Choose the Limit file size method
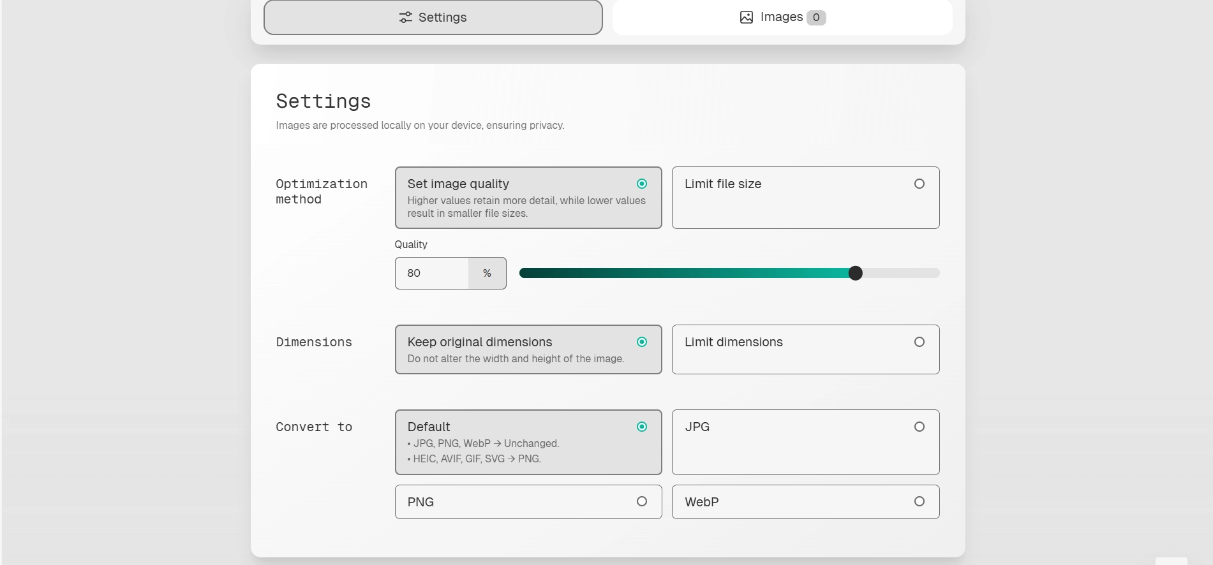 [x=805, y=198]
